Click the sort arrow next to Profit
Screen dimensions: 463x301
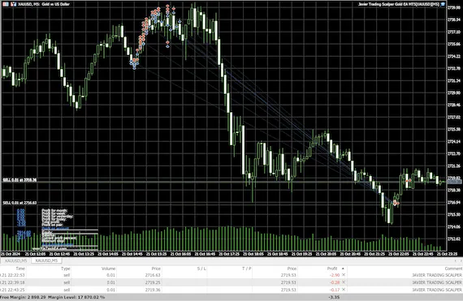pyautogui.click(x=343, y=269)
